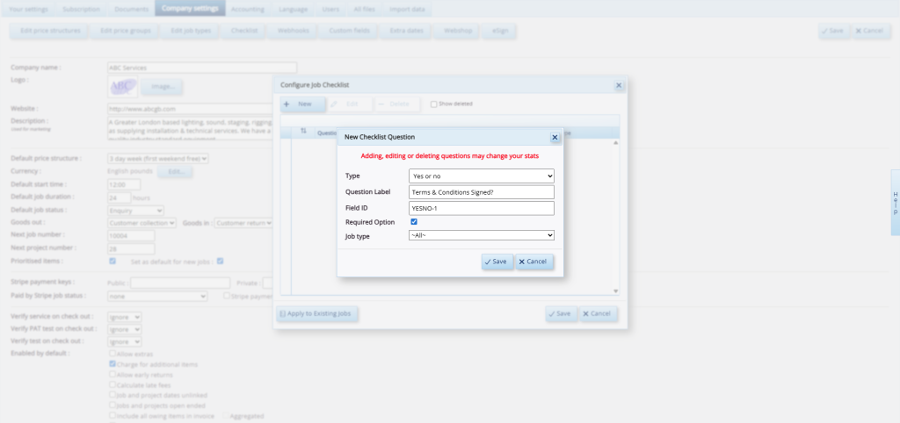Click the Question Label input field
The width and height of the screenshot is (900, 423).
[x=482, y=192]
